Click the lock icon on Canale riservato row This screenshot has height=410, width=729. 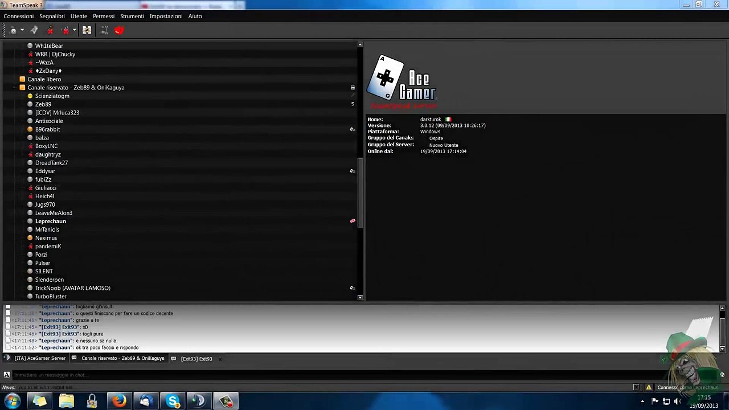click(353, 88)
